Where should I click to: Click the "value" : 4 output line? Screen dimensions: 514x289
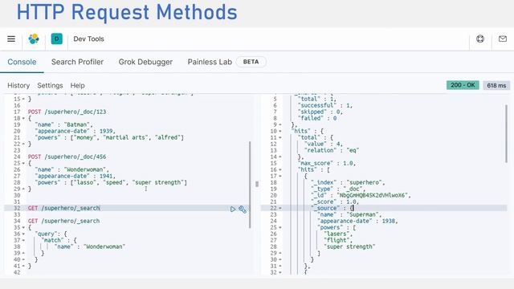324,144
